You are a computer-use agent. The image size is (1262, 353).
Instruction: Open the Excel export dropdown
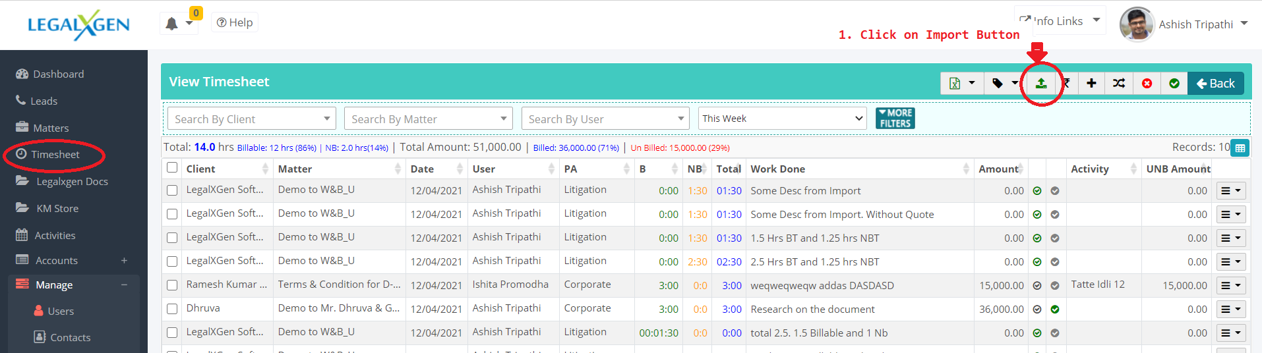coord(961,84)
